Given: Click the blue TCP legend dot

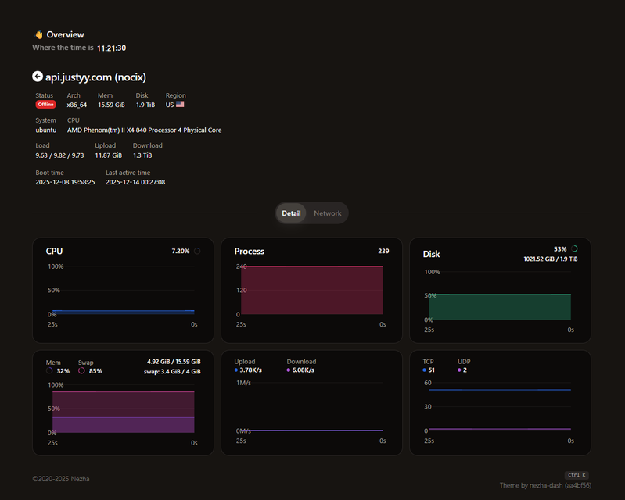Looking at the screenshot, I should (424, 370).
